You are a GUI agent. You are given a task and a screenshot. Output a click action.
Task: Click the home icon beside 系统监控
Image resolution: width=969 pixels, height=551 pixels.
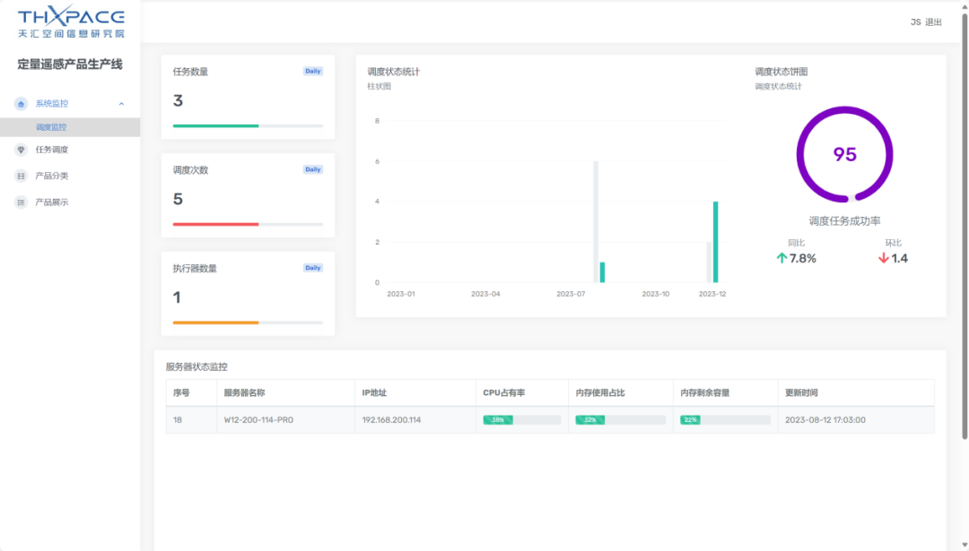(x=21, y=104)
